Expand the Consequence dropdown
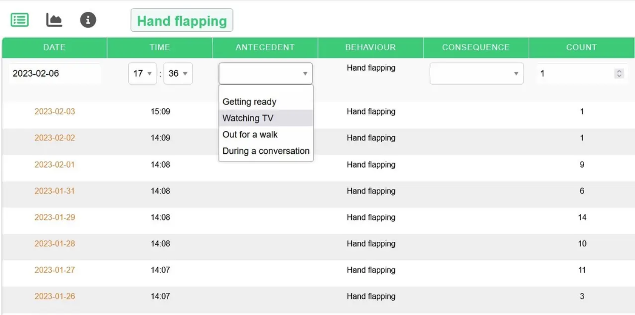This screenshot has width=635, height=315. pyautogui.click(x=476, y=73)
